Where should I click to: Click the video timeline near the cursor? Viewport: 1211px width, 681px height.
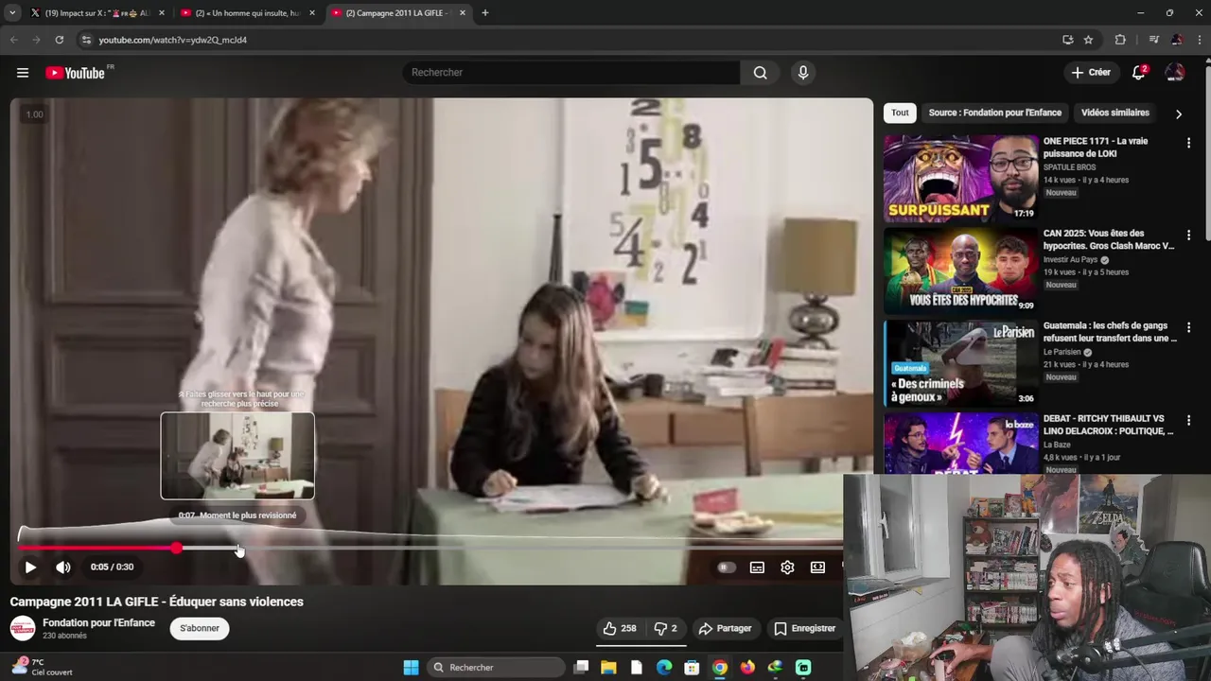coord(237,549)
